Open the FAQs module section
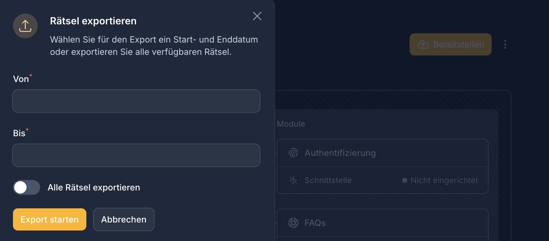The height and width of the screenshot is (241, 549). [x=315, y=223]
